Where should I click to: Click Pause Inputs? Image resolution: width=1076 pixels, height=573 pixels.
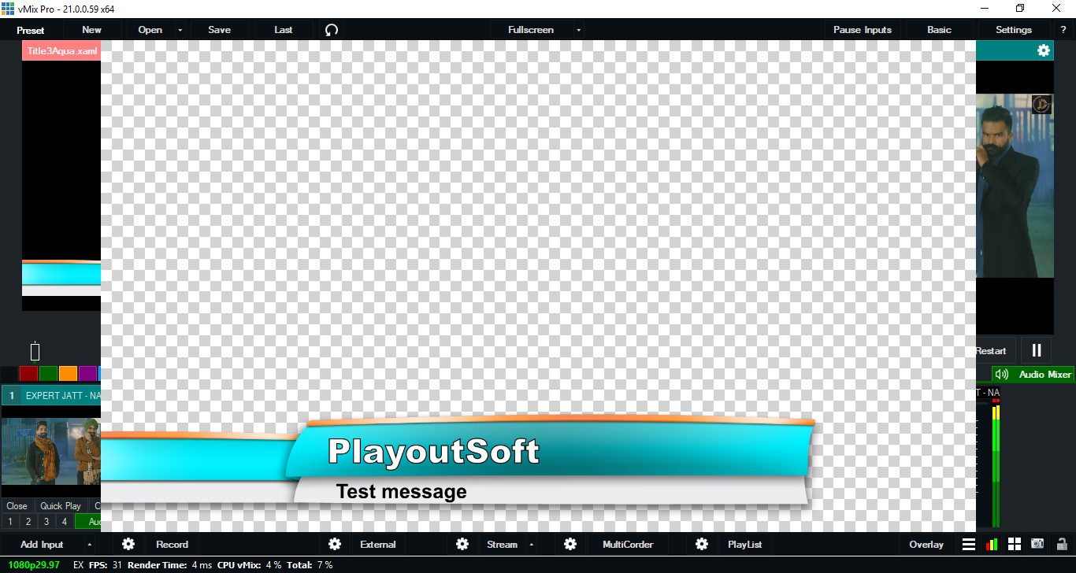(863, 30)
